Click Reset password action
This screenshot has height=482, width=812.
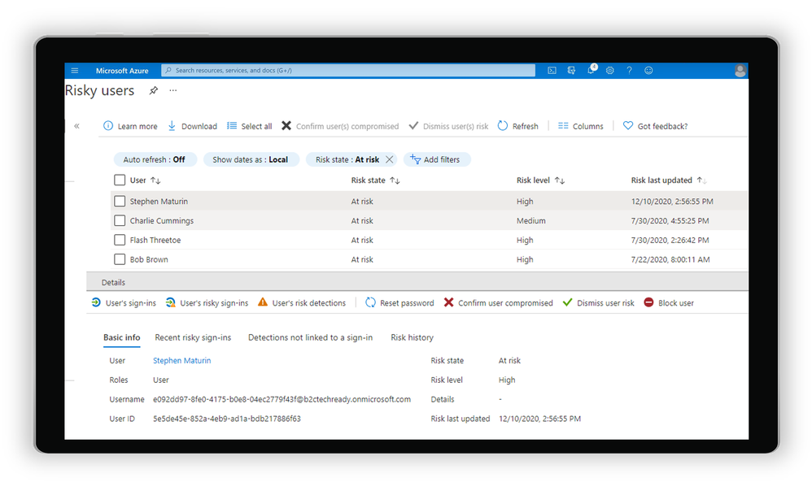point(399,303)
